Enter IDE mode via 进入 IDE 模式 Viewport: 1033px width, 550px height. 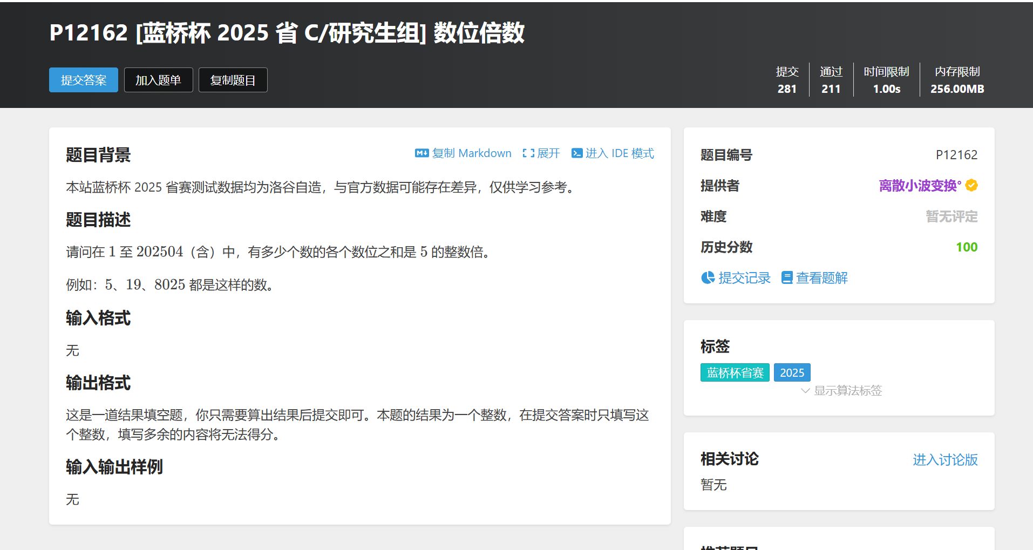tap(620, 153)
